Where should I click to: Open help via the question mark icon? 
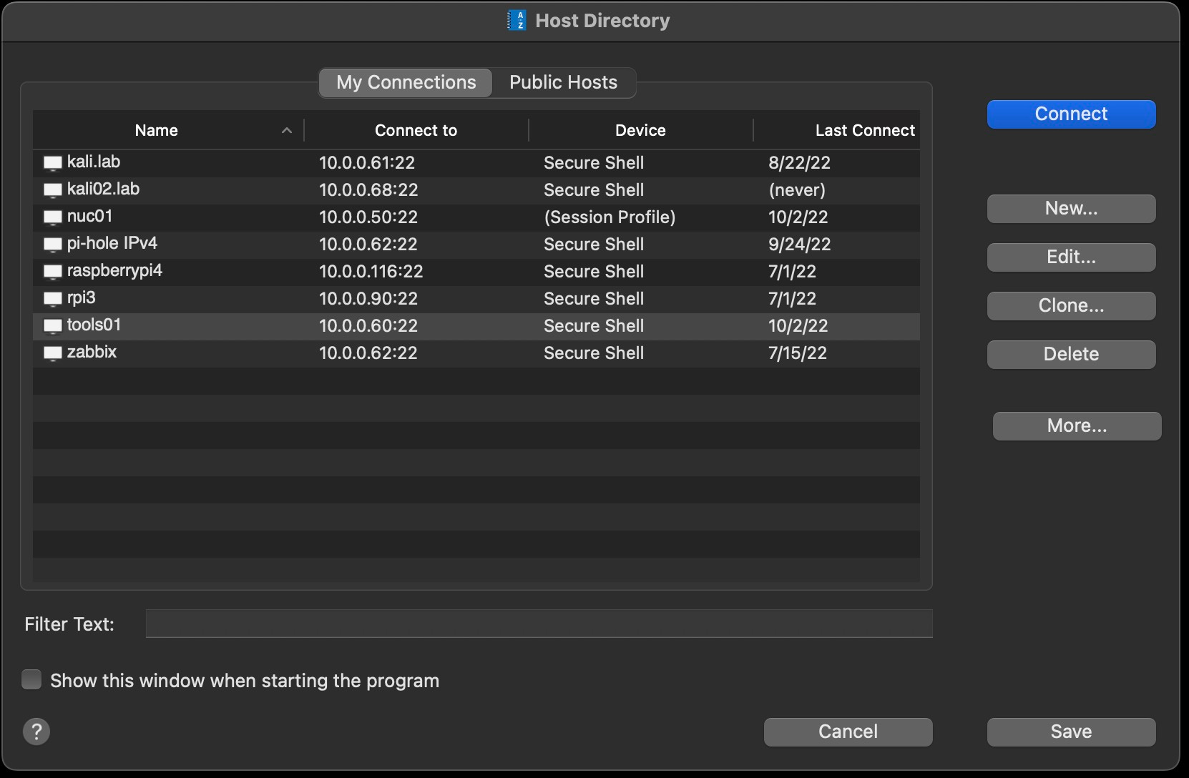[x=36, y=732]
